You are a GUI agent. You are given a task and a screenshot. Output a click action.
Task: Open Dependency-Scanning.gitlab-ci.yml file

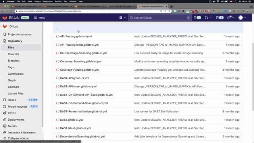pos(83,137)
